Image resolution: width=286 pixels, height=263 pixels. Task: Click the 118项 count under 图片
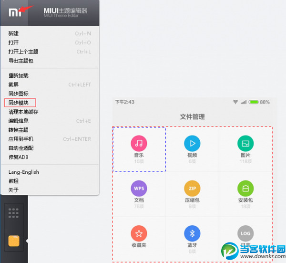(x=245, y=161)
